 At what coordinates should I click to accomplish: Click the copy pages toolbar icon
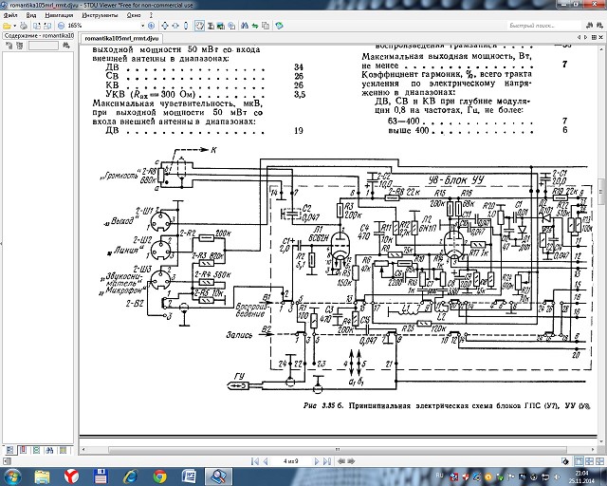pos(266,26)
